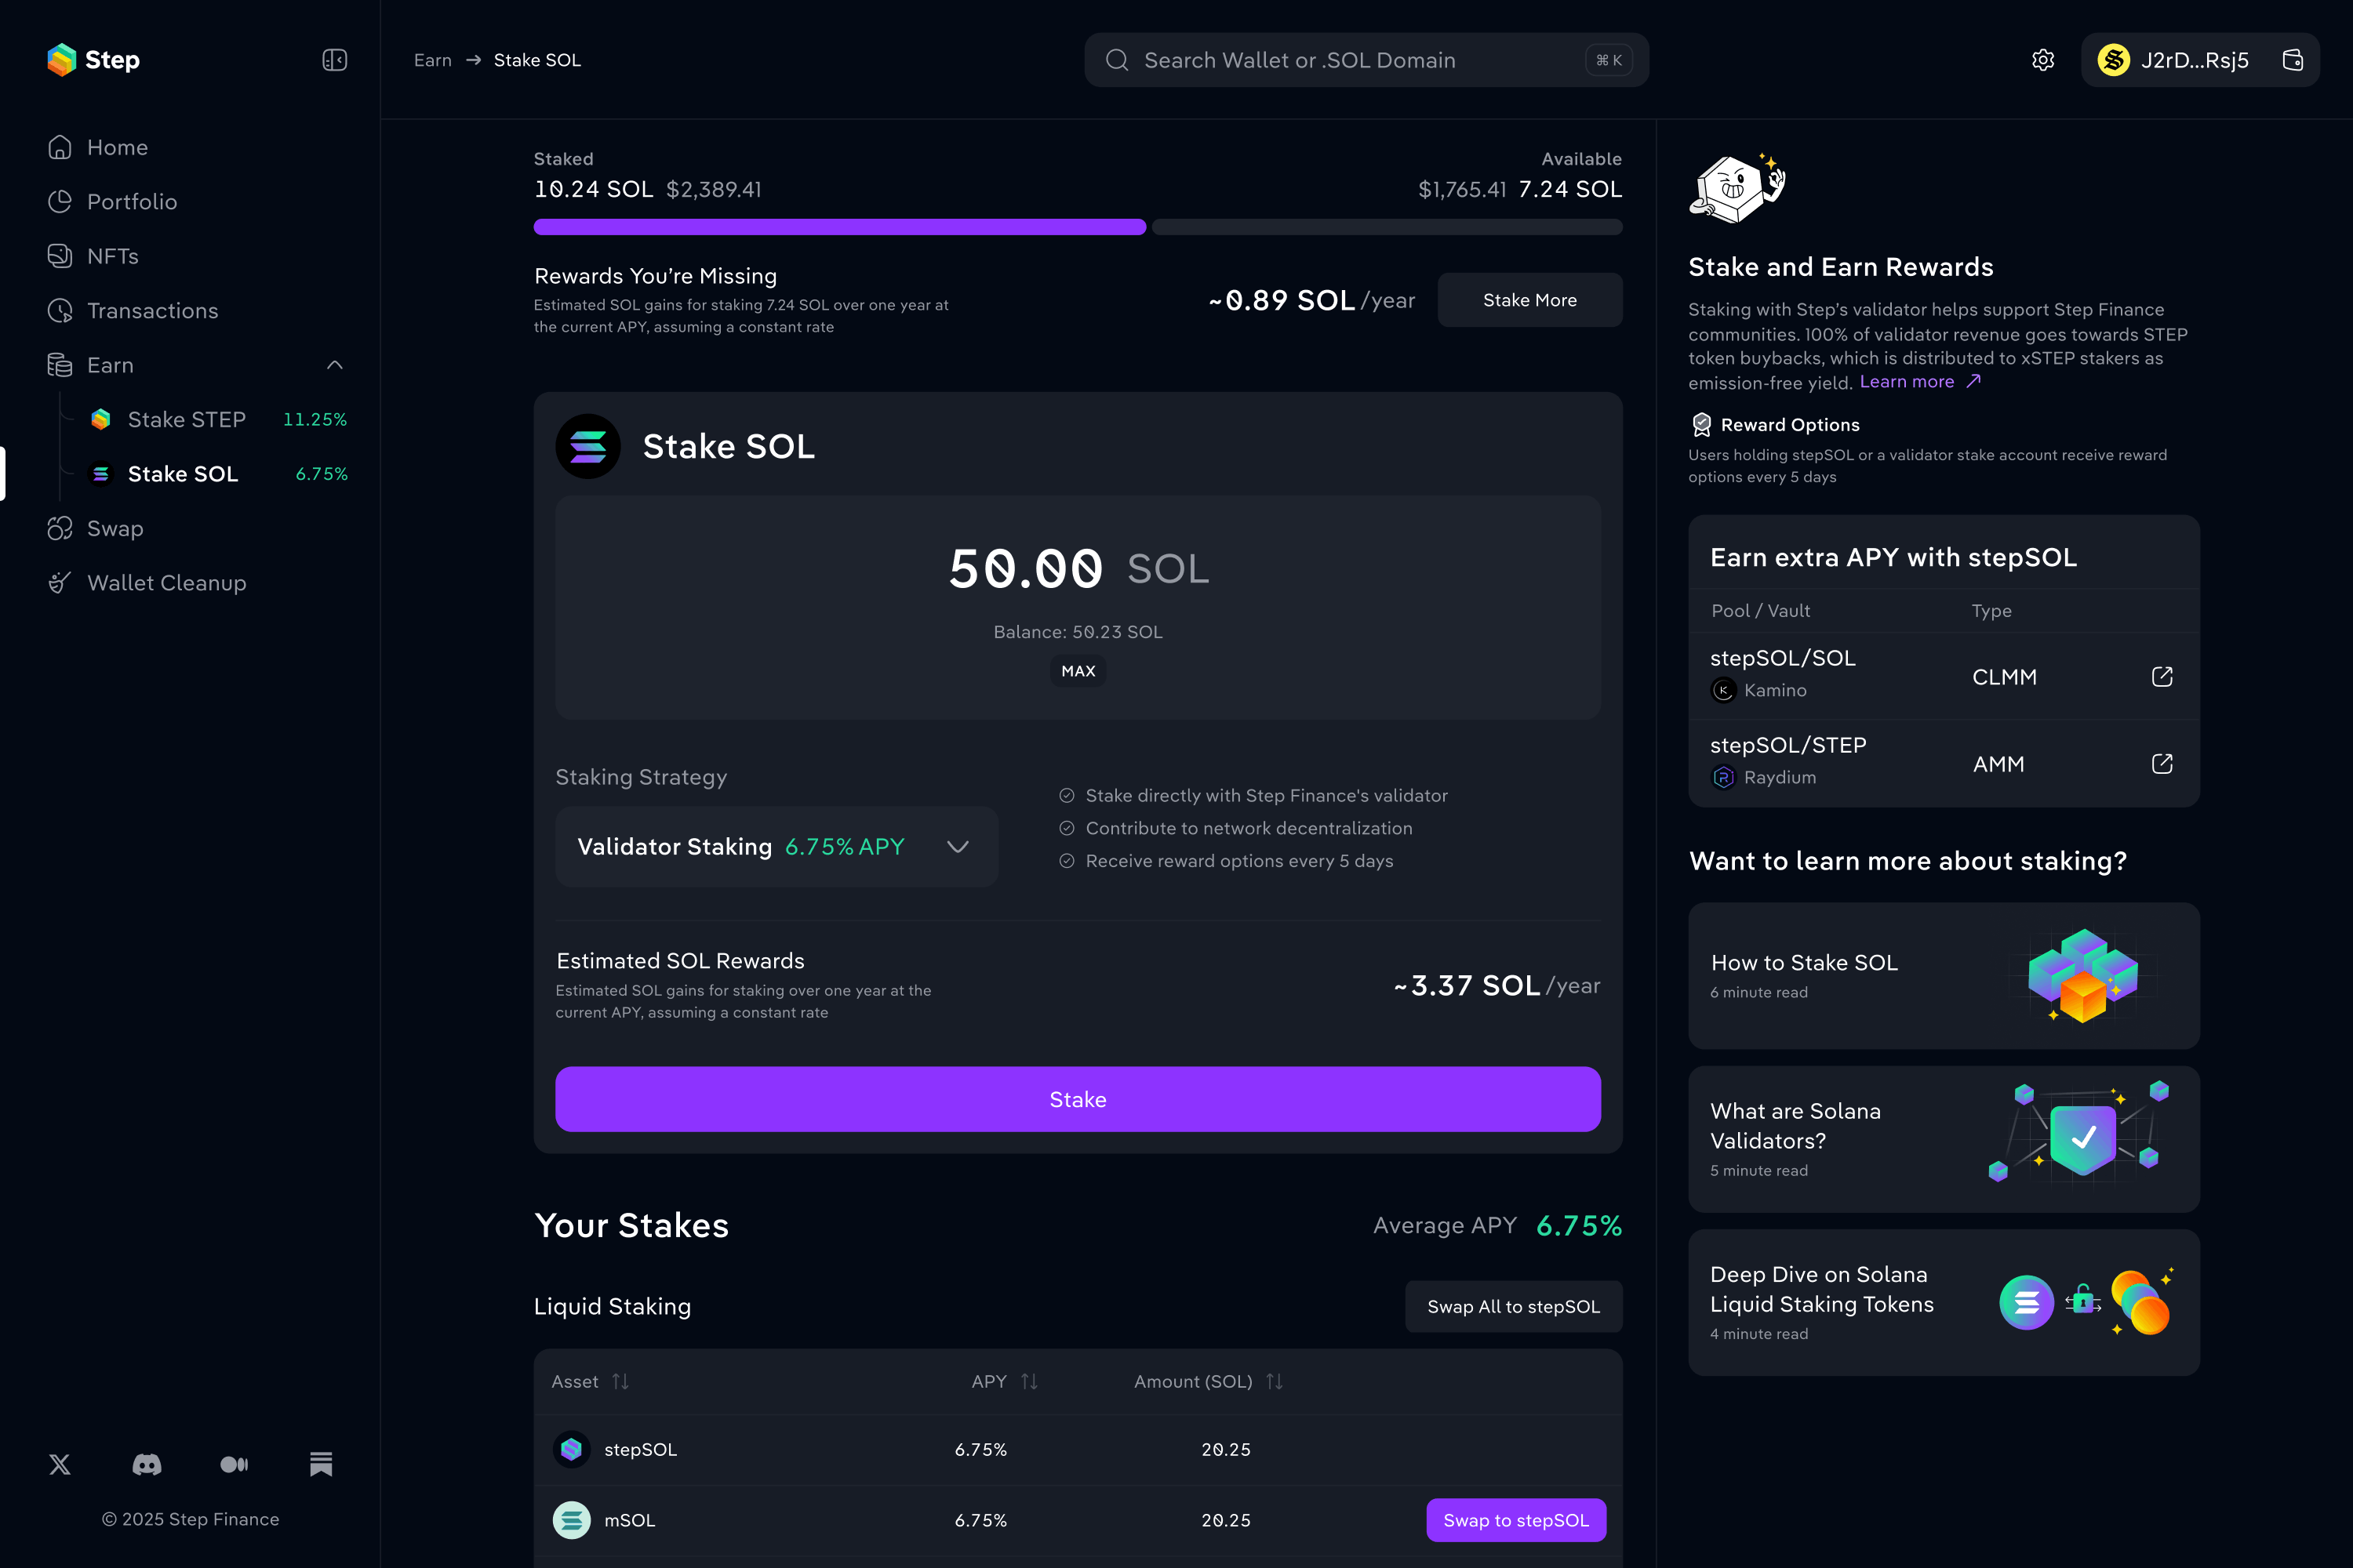Image resolution: width=2353 pixels, height=1568 pixels.
Task: Sort stakes by Asset column
Action: [x=591, y=1381]
